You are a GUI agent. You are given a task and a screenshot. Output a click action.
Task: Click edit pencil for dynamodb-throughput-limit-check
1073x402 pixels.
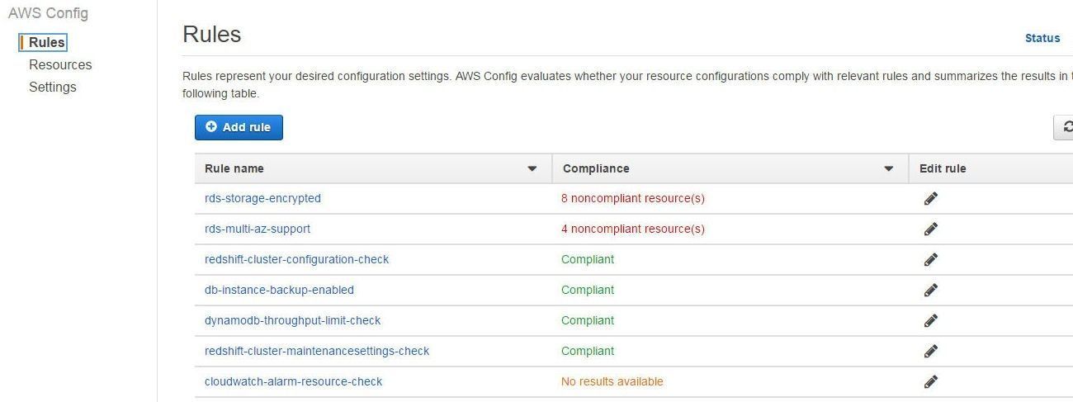(x=931, y=320)
